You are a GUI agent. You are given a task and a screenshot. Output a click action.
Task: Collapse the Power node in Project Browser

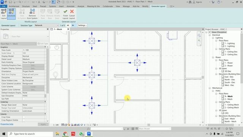pos(213,57)
